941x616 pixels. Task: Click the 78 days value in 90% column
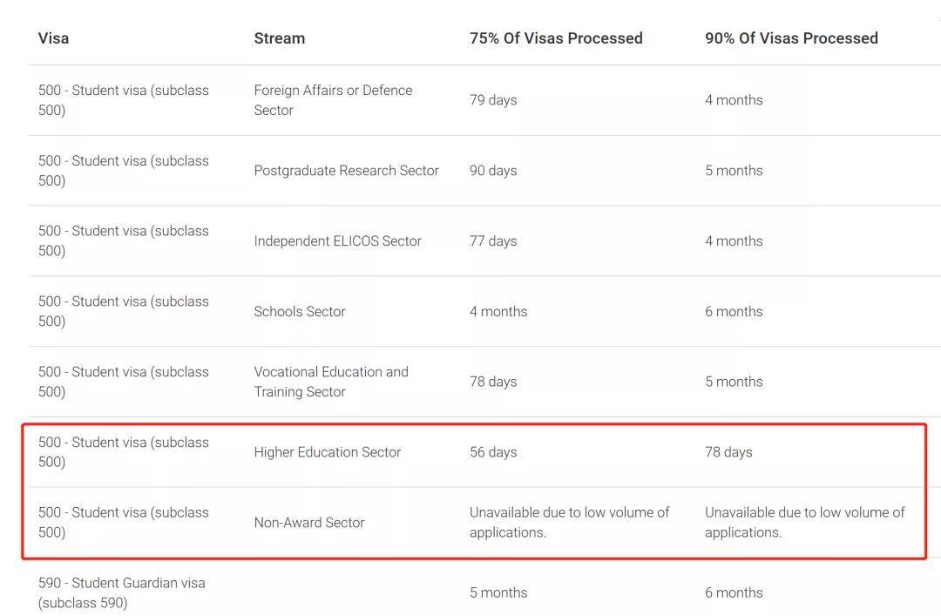tap(728, 452)
